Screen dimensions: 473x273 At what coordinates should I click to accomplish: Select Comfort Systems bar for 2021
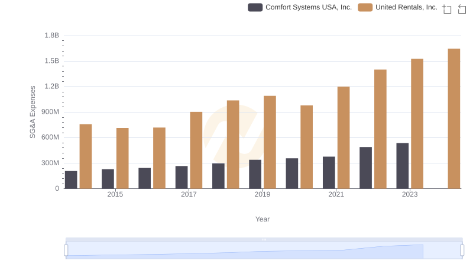329,173
